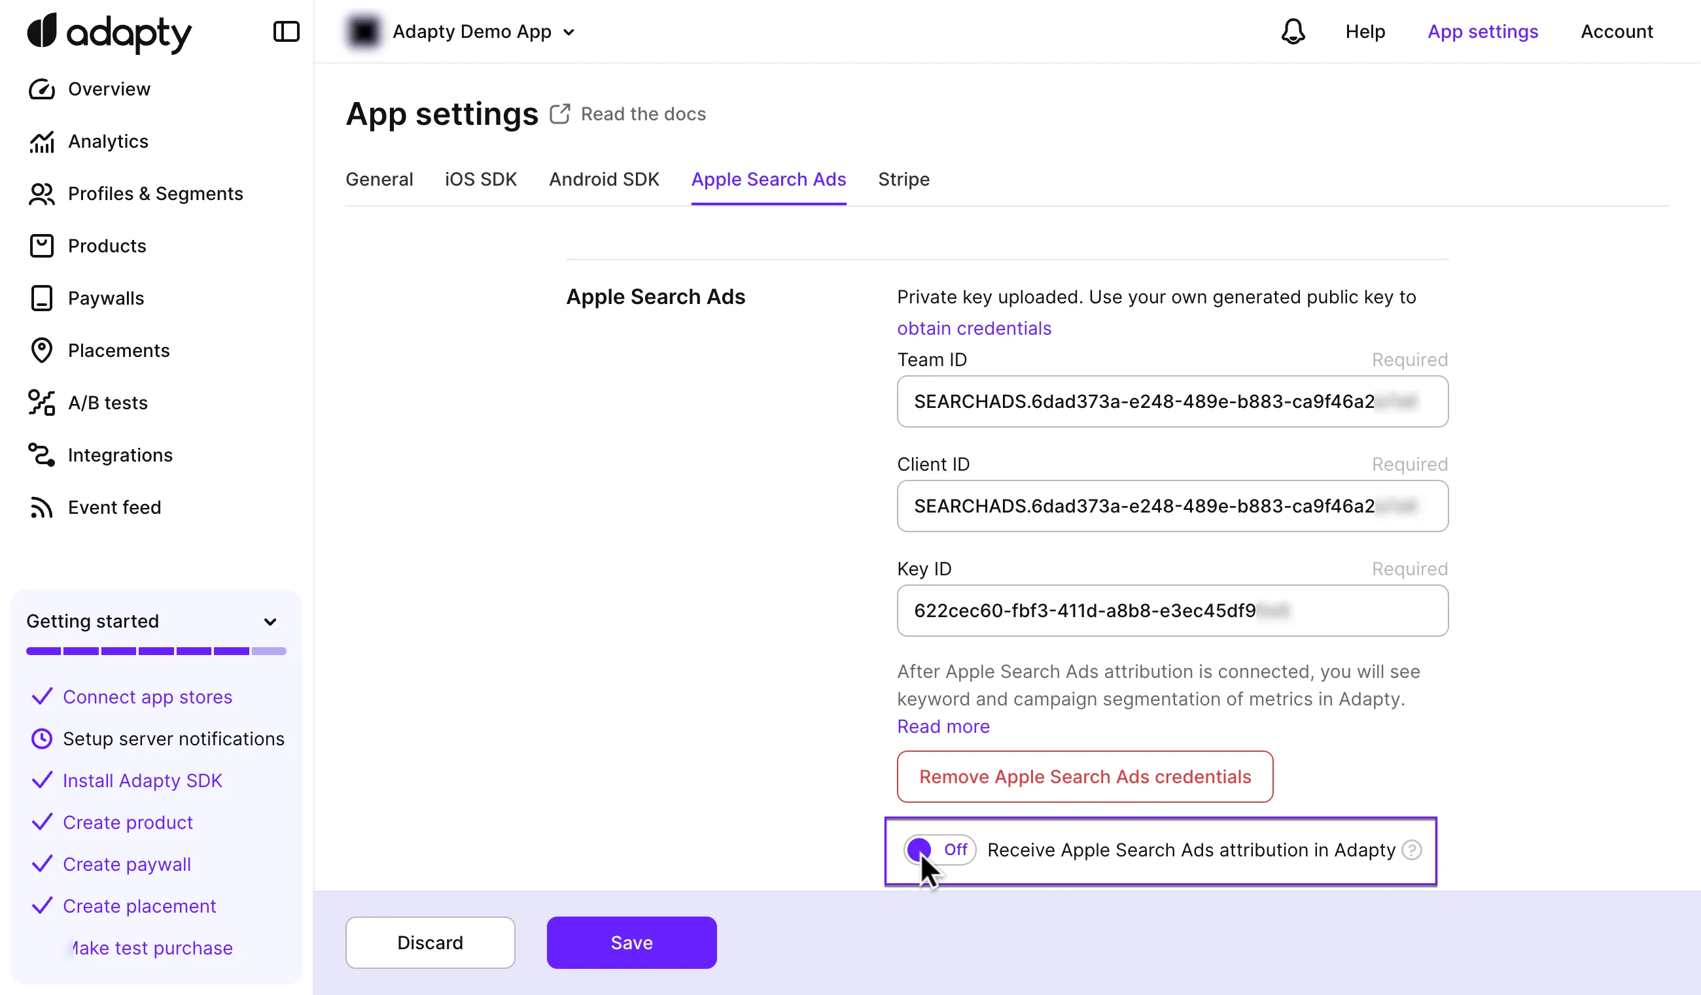Open Analytics from the sidebar icon

click(x=42, y=142)
